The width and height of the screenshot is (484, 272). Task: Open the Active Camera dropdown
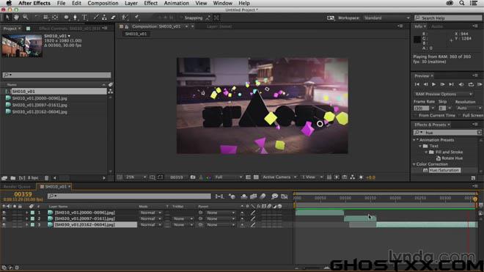[279, 177]
